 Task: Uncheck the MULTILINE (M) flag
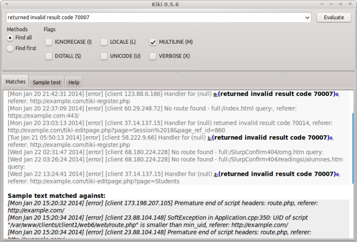point(153,42)
